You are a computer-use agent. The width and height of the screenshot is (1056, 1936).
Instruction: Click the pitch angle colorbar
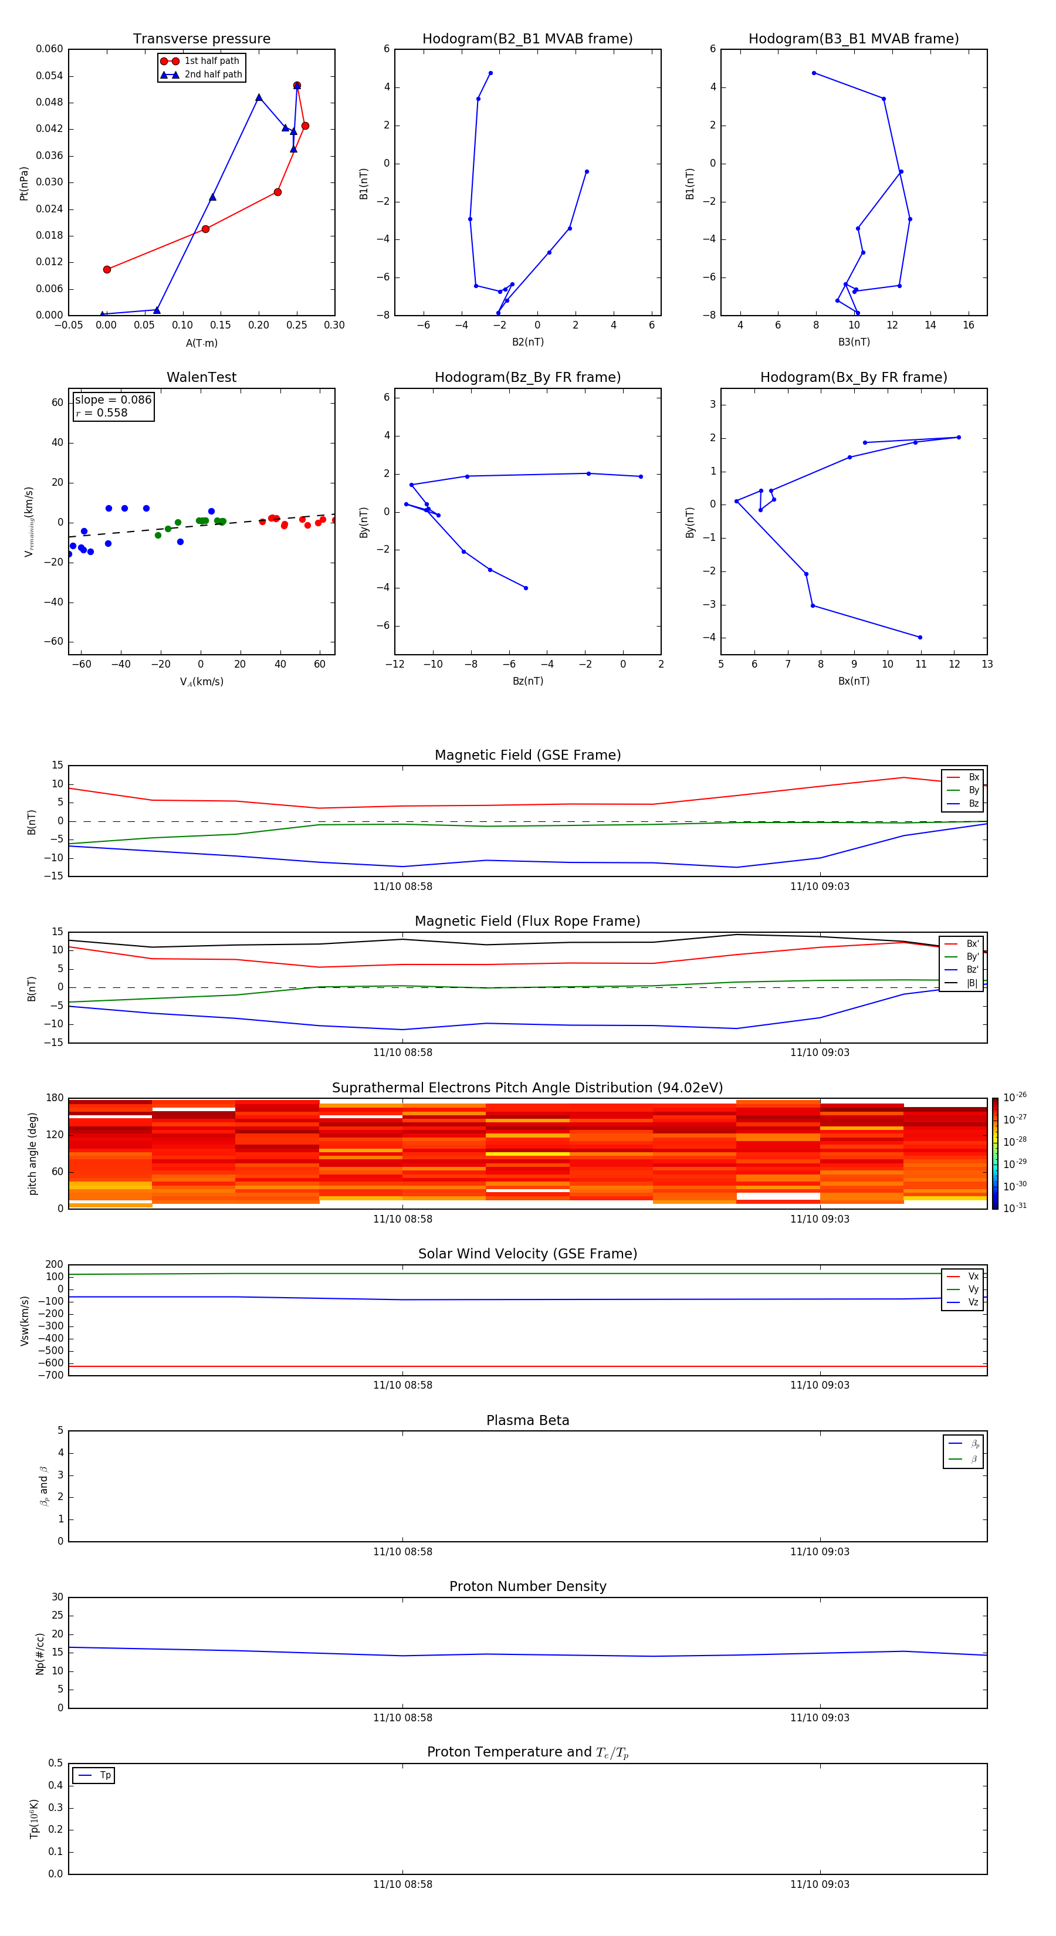tap(995, 1153)
